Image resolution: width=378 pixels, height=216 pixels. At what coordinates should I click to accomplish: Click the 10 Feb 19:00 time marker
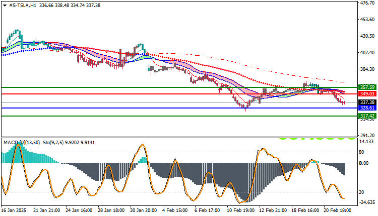pos(240,210)
